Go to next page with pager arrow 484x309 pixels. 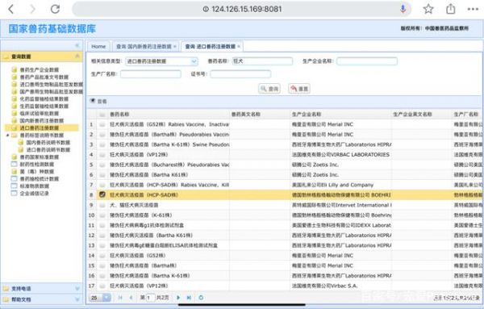coord(178,298)
